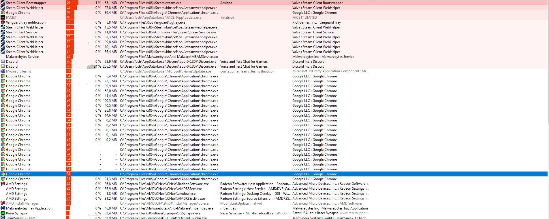Click the Microsoft Teams icon
The image size is (549, 219).
[3, 71]
